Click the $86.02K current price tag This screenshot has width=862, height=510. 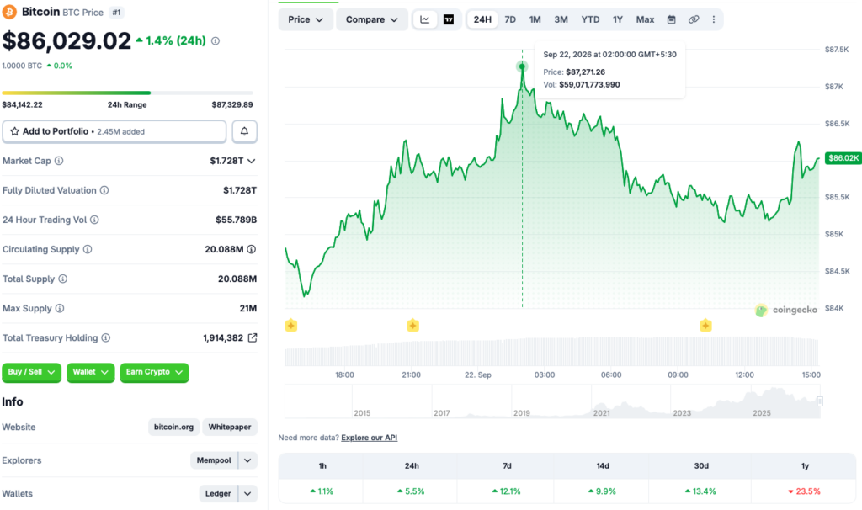point(843,158)
